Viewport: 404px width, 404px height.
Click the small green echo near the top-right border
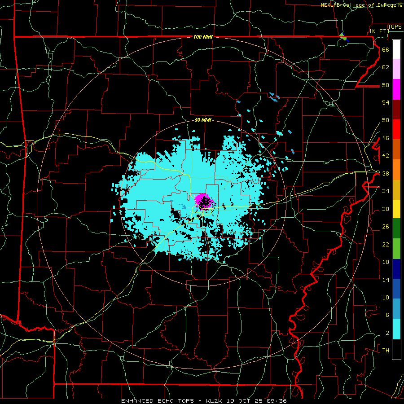pos(343,36)
